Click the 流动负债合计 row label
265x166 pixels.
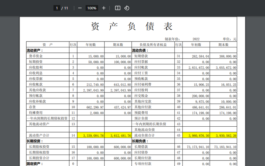click(x=145, y=135)
